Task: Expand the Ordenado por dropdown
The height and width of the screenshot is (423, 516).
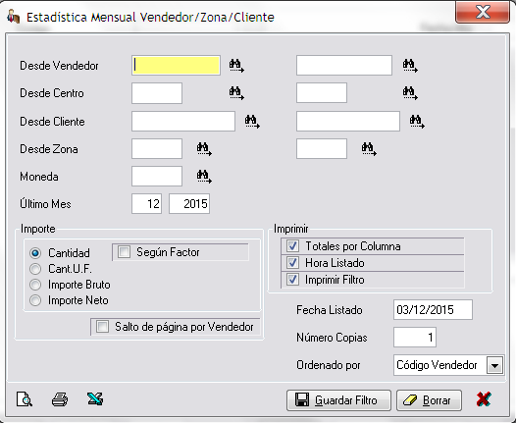Action: coord(495,365)
